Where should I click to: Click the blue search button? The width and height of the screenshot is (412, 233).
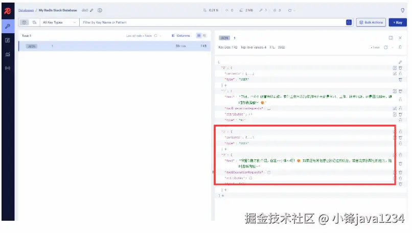pyautogui.click(x=349, y=22)
